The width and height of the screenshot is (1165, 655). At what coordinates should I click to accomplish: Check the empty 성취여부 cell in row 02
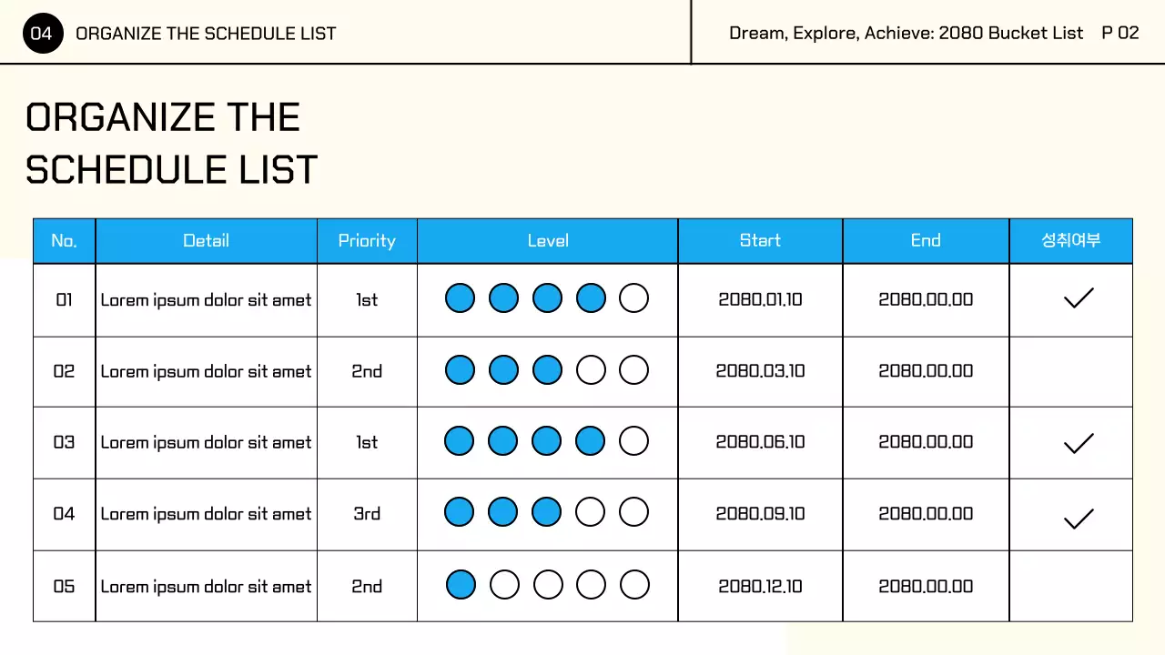(x=1070, y=371)
